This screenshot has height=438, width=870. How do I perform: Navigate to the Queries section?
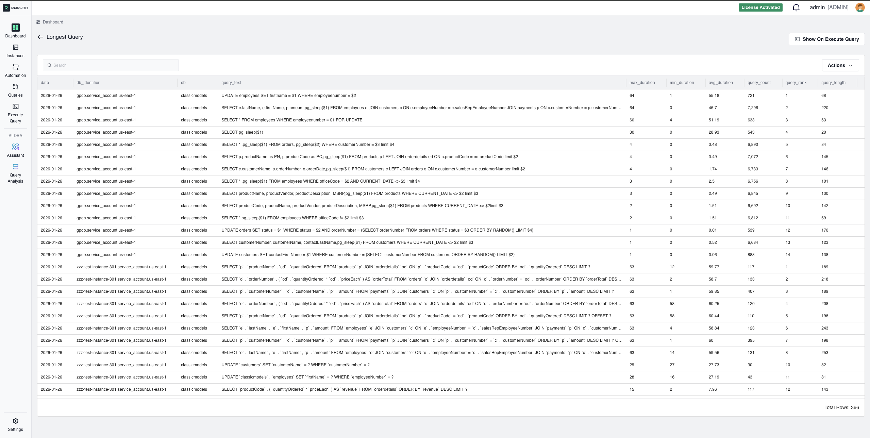pos(15,89)
